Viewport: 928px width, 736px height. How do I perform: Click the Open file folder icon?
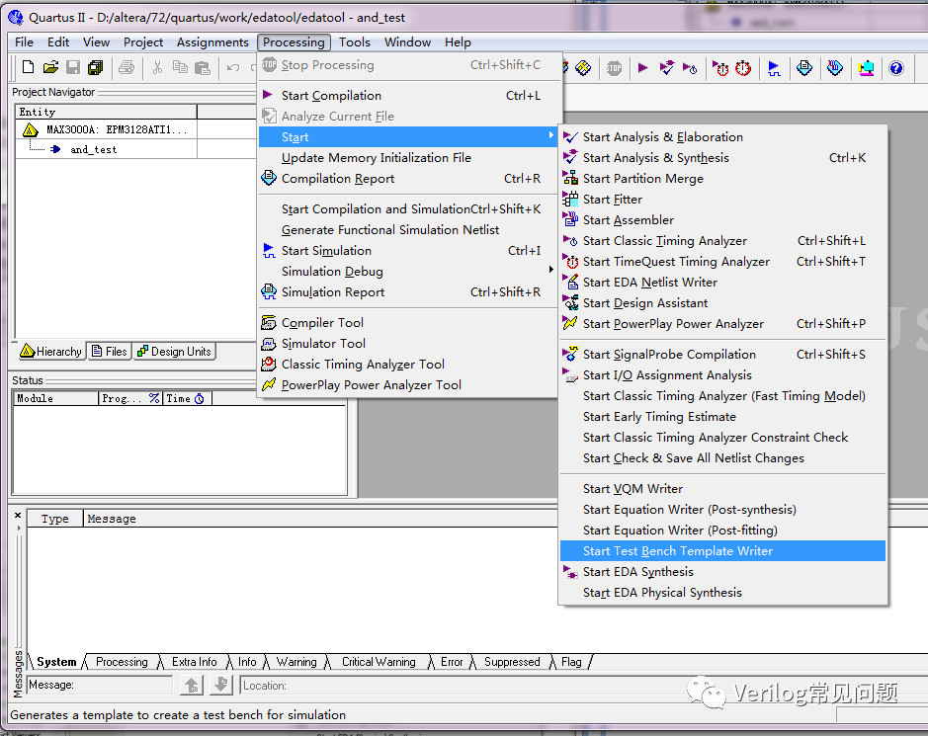point(50,67)
